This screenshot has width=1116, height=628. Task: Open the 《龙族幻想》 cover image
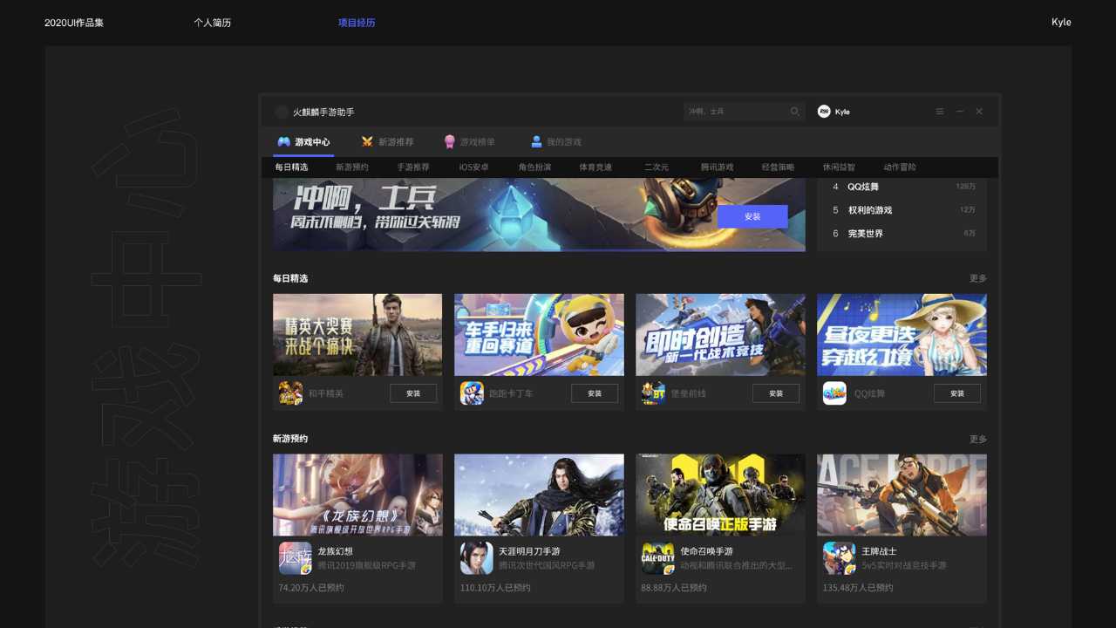357,495
